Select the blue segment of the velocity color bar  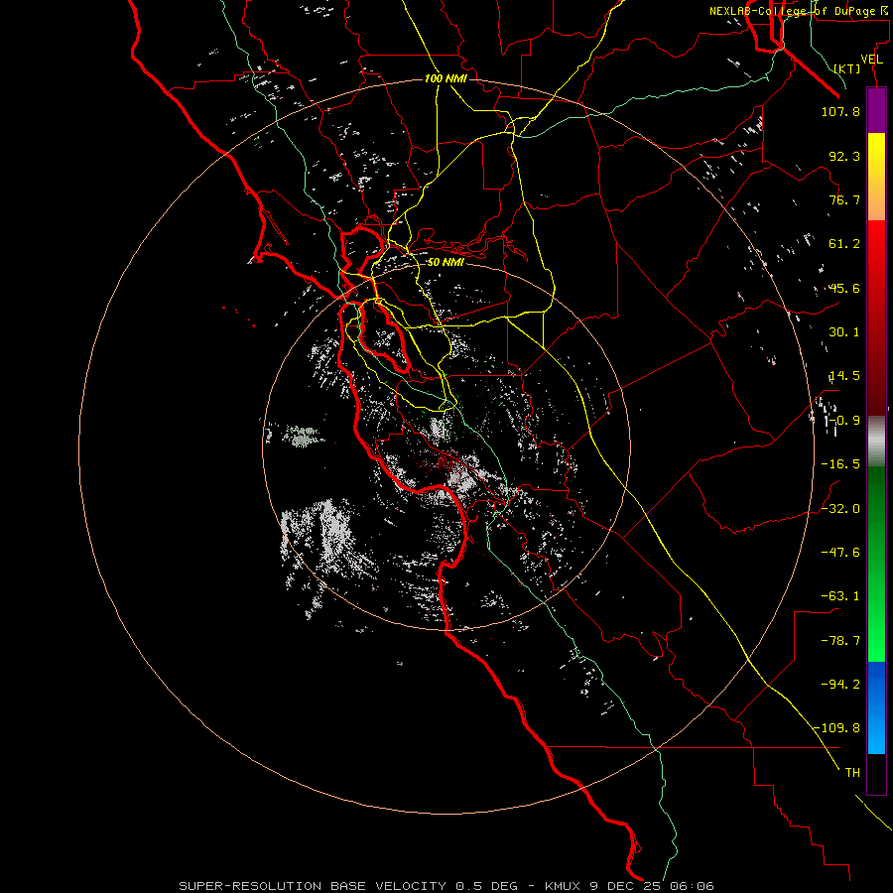[x=876, y=707]
